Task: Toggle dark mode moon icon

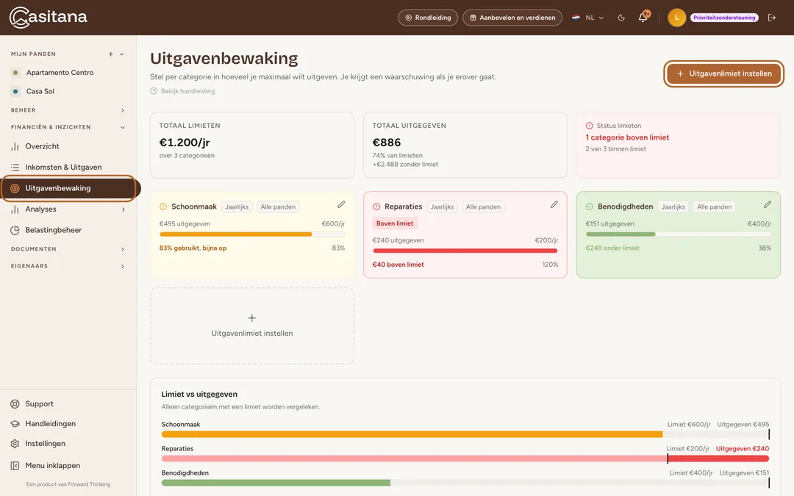Action: (x=621, y=18)
